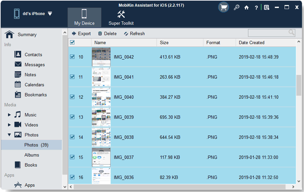This screenshot has height=192, width=304.
Task: Open the help question mark icon
Action: (256, 7)
